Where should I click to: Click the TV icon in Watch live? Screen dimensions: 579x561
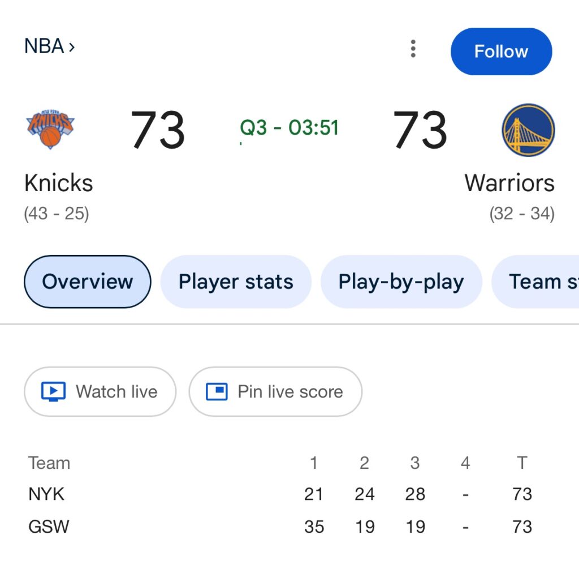[x=54, y=392]
